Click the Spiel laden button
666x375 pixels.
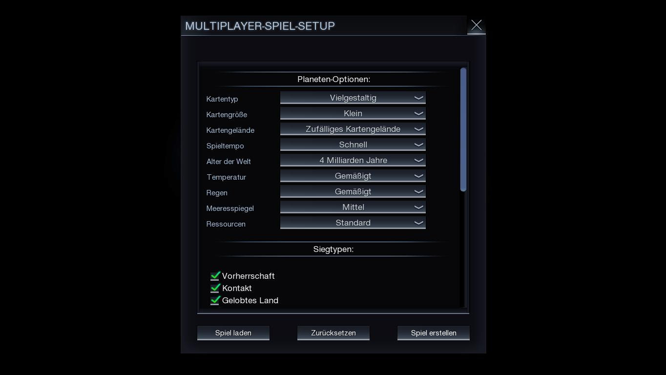tap(233, 333)
